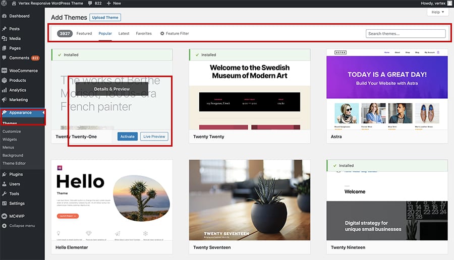454x260 pixels.
Task: Click the 822 count in admin bar
Action: point(98,4)
